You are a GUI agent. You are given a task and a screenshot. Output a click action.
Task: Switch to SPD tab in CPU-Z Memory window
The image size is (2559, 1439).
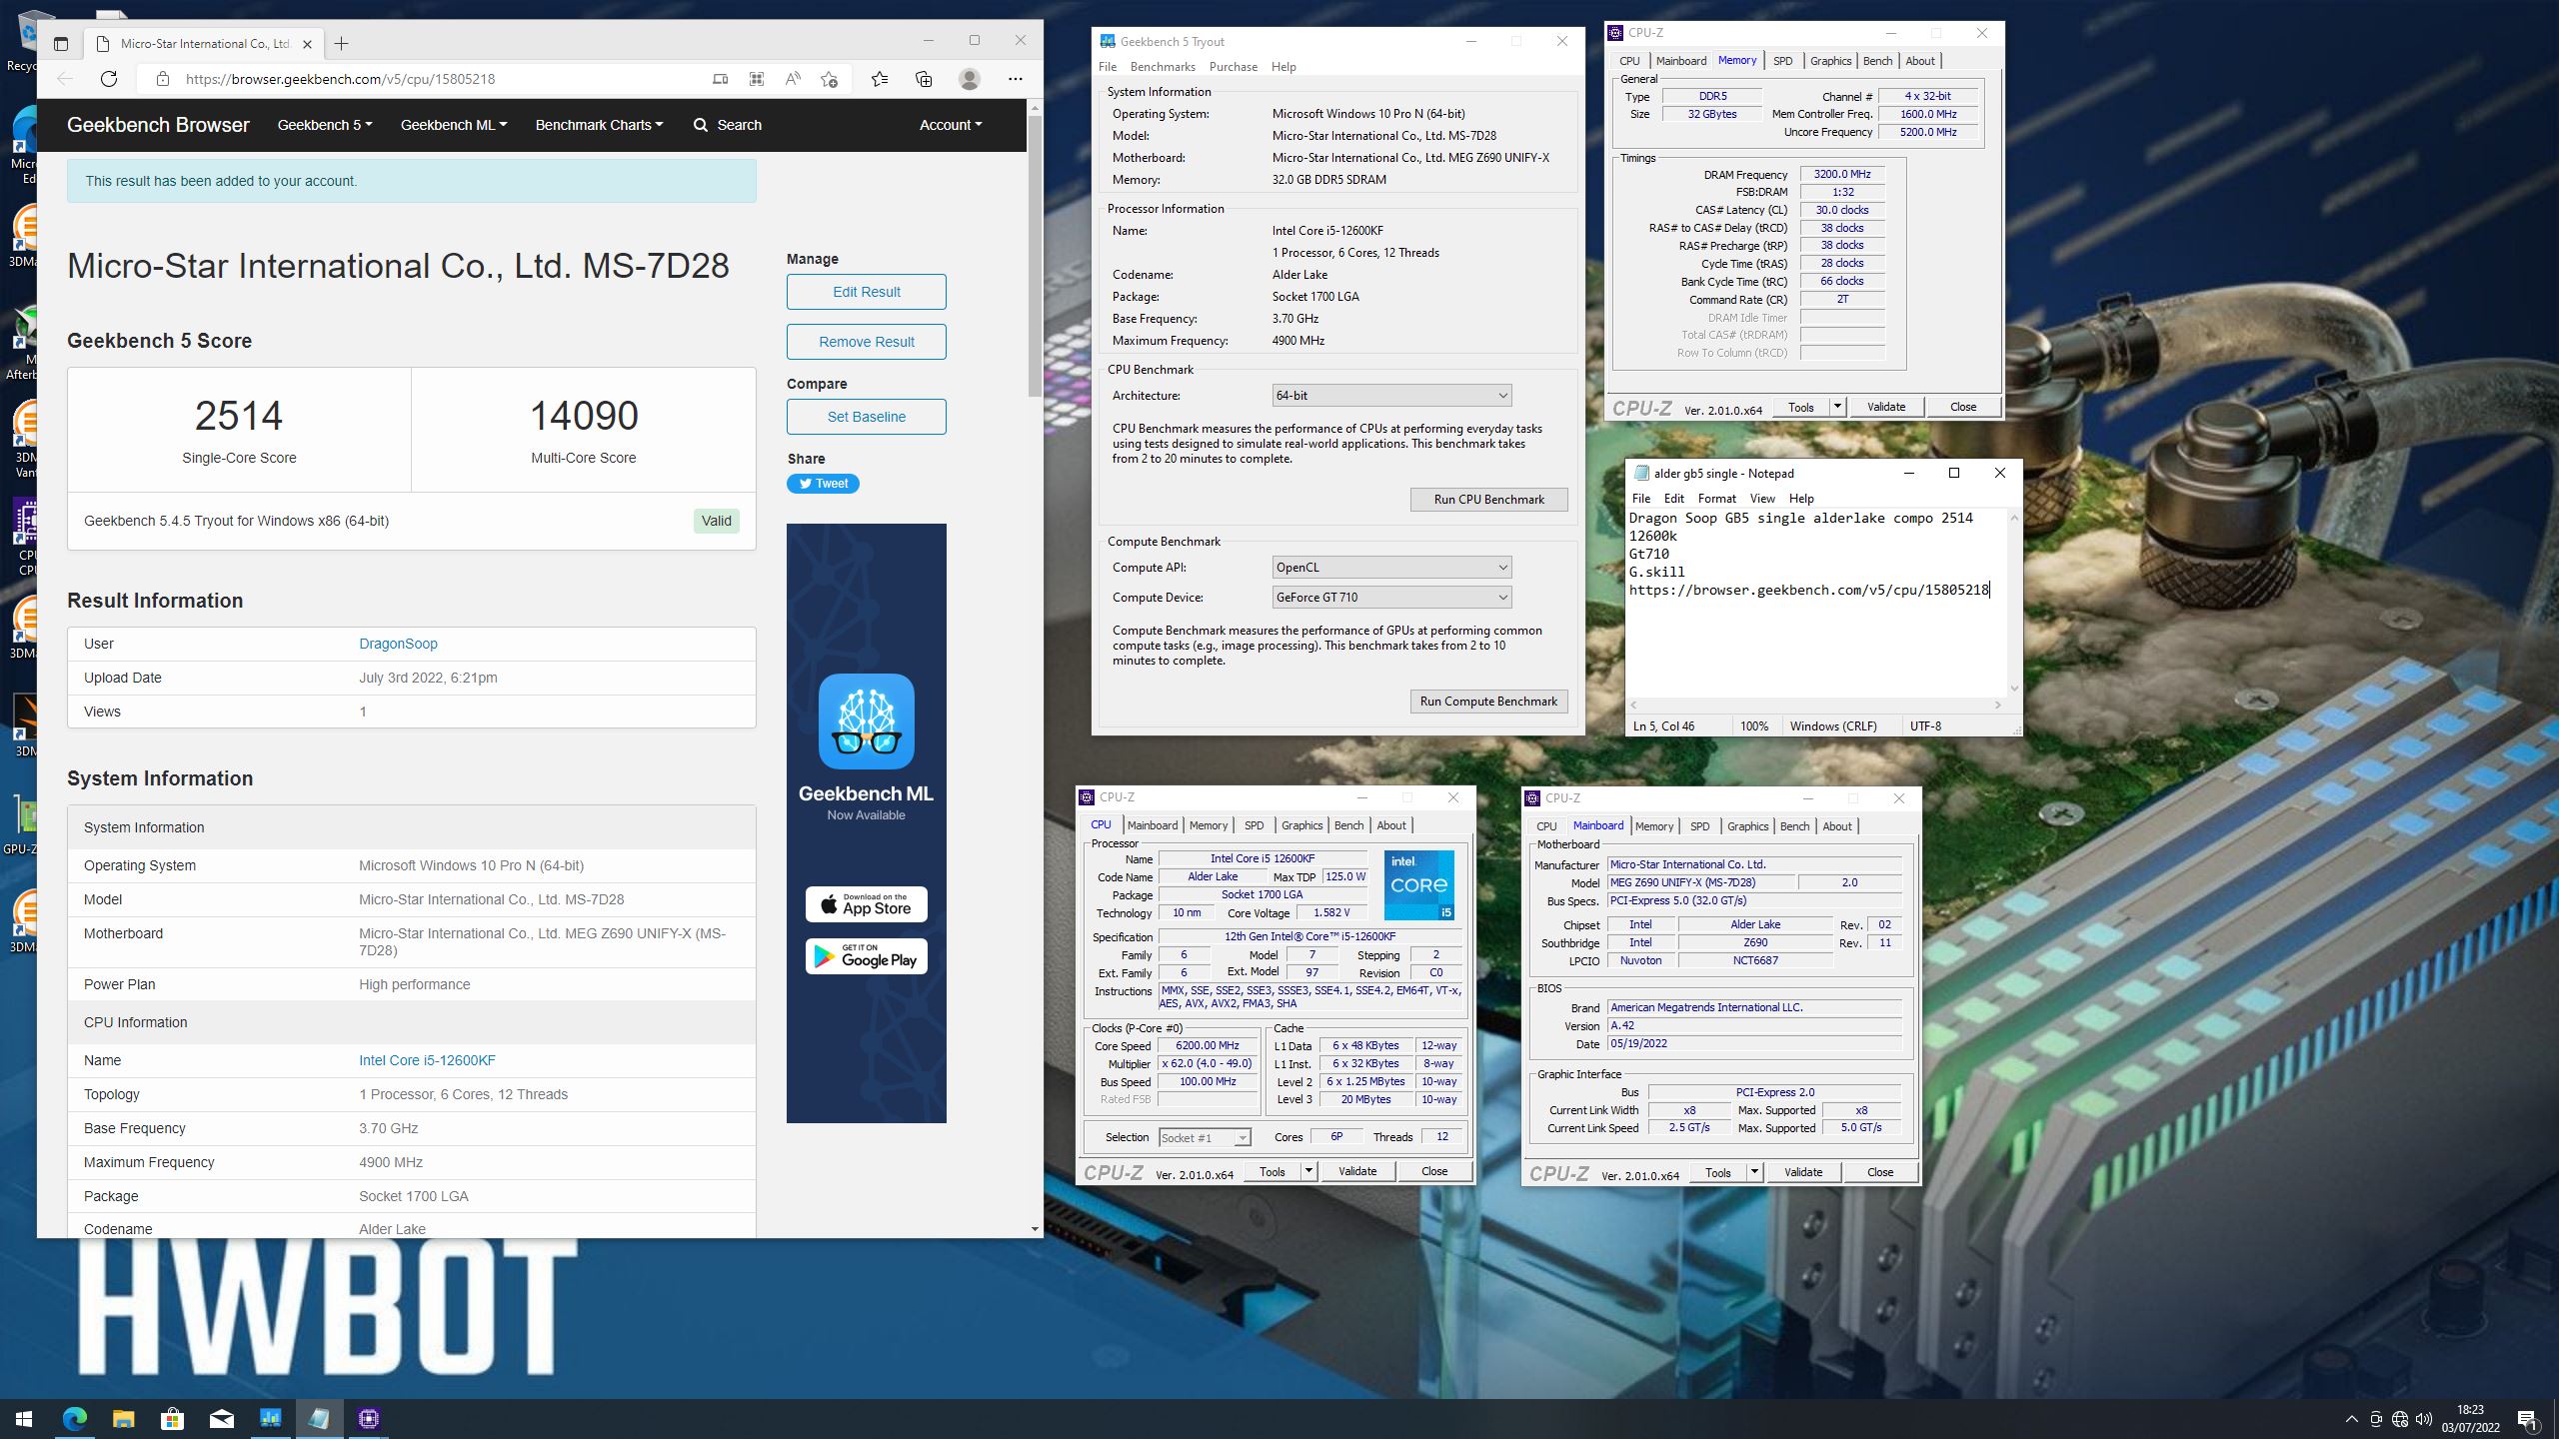pos(1782,61)
